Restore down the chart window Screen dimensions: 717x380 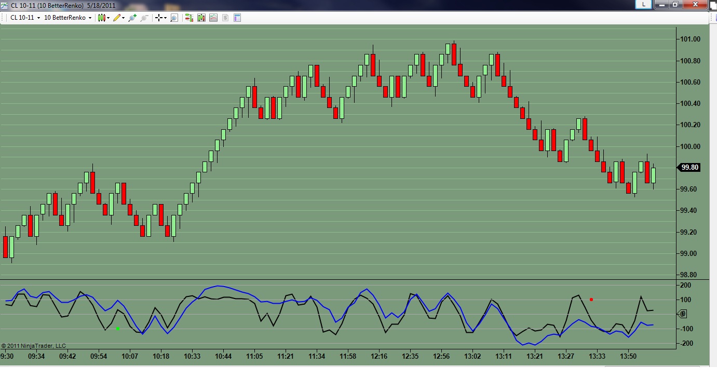675,4
